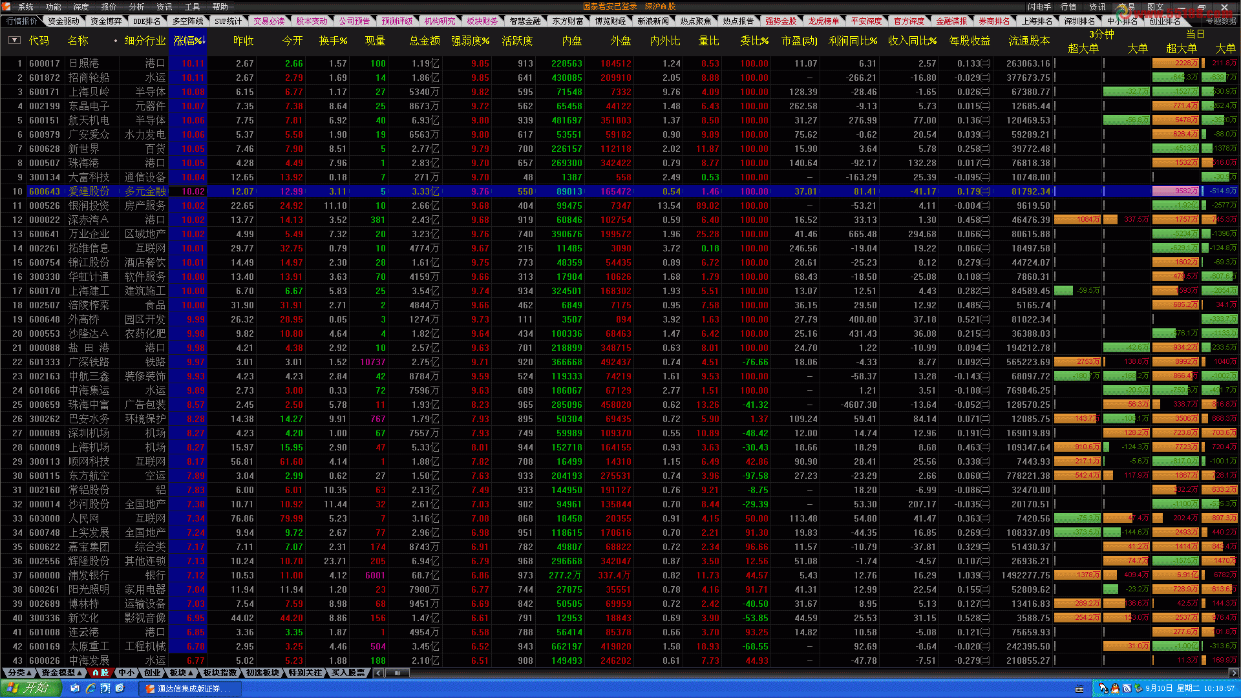Click the Internet Explorer quick launch icon

tap(90, 688)
